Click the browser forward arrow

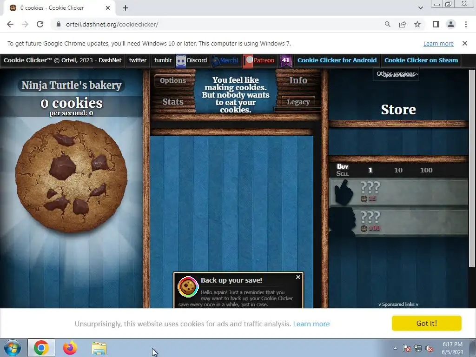[x=25, y=24]
